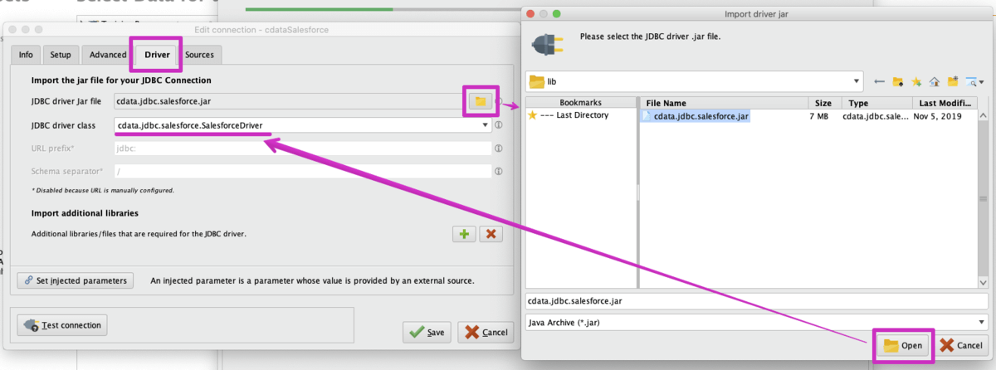The width and height of the screenshot is (996, 370).
Task: Cancel the Edit connection dialog
Action: 486,332
